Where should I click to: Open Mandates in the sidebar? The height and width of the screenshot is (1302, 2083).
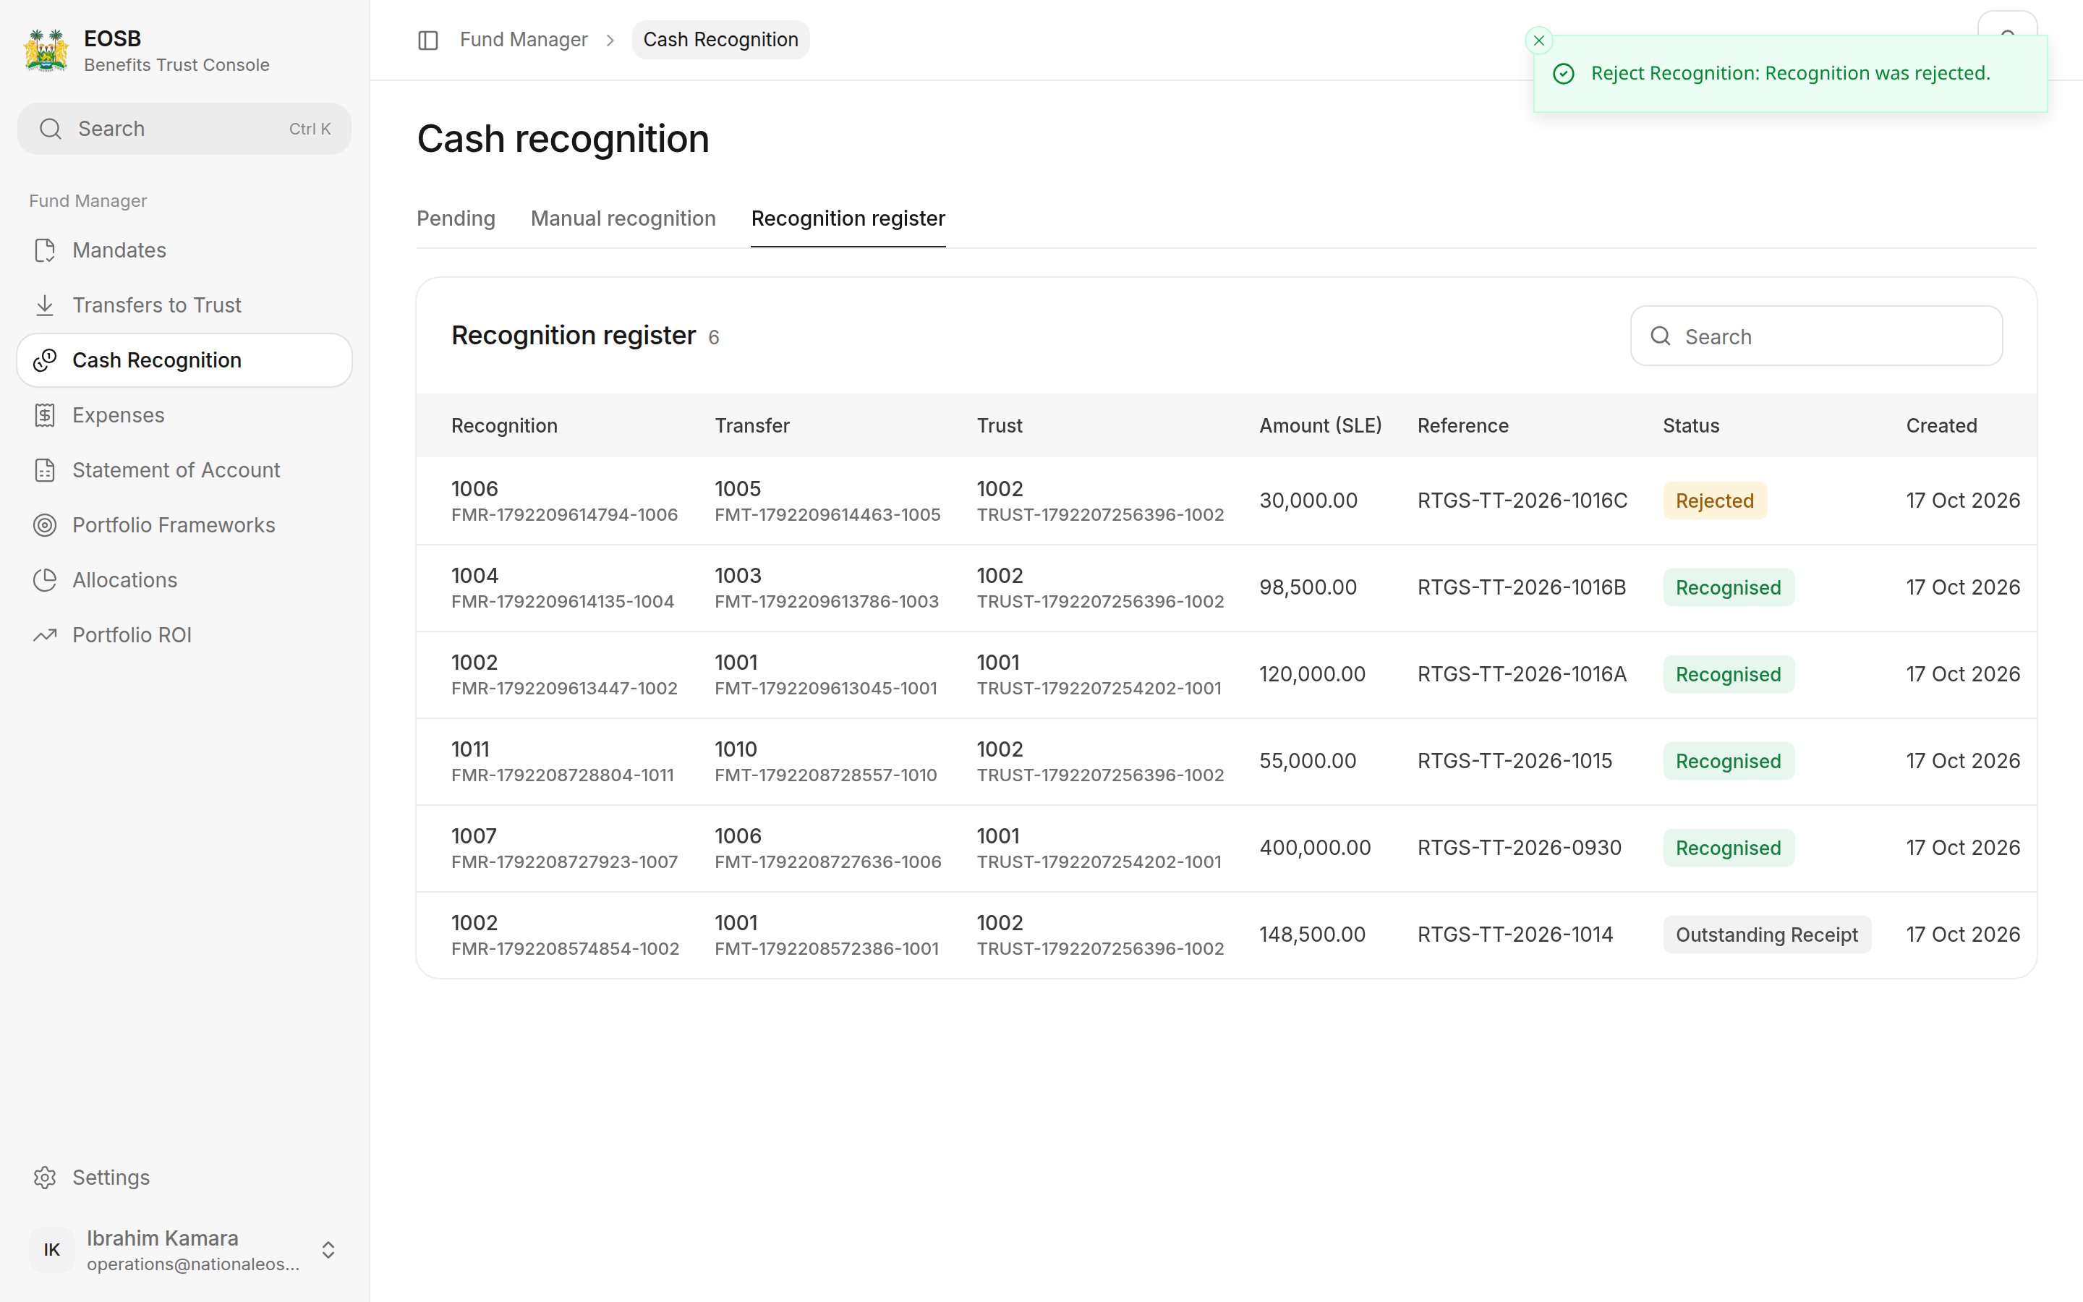point(184,250)
